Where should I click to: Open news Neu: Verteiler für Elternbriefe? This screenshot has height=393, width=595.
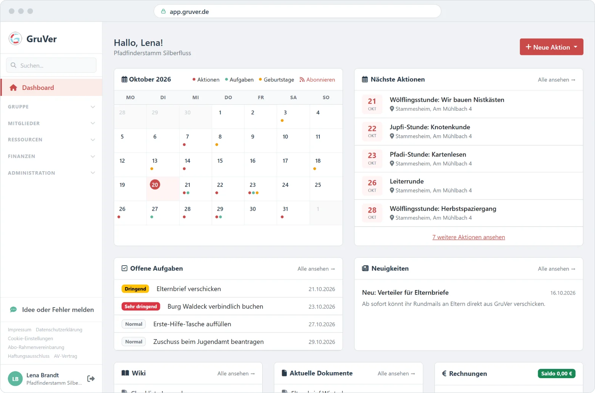coord(405,292)
